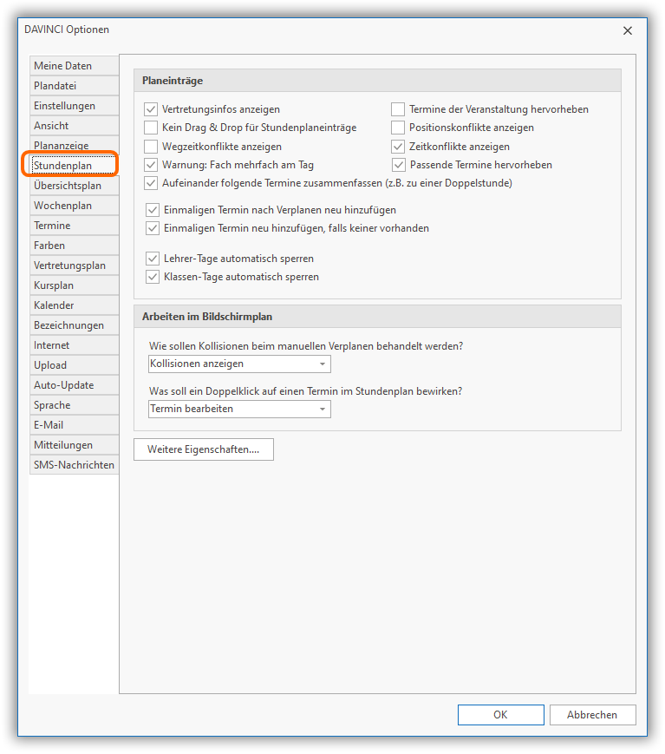Disable Lehrer-Tage automatisch sperren
The image size is (665, 754).
tap(153, 259)
